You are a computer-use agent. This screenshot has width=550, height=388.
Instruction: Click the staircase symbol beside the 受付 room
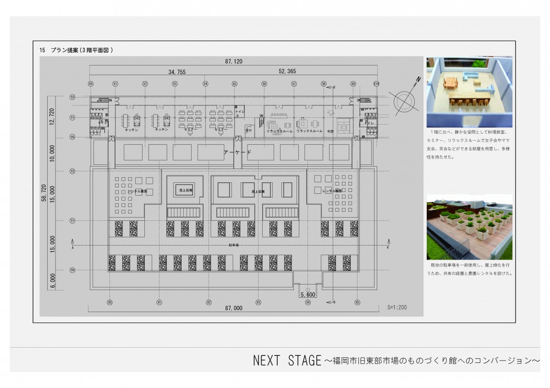(x=262, y=123)
